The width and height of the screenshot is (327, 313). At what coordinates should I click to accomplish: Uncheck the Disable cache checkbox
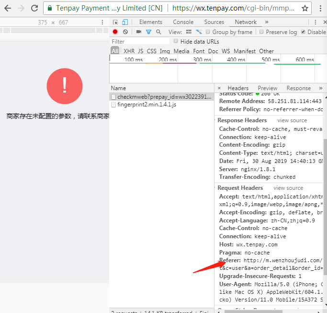click(x=303, y=32)
